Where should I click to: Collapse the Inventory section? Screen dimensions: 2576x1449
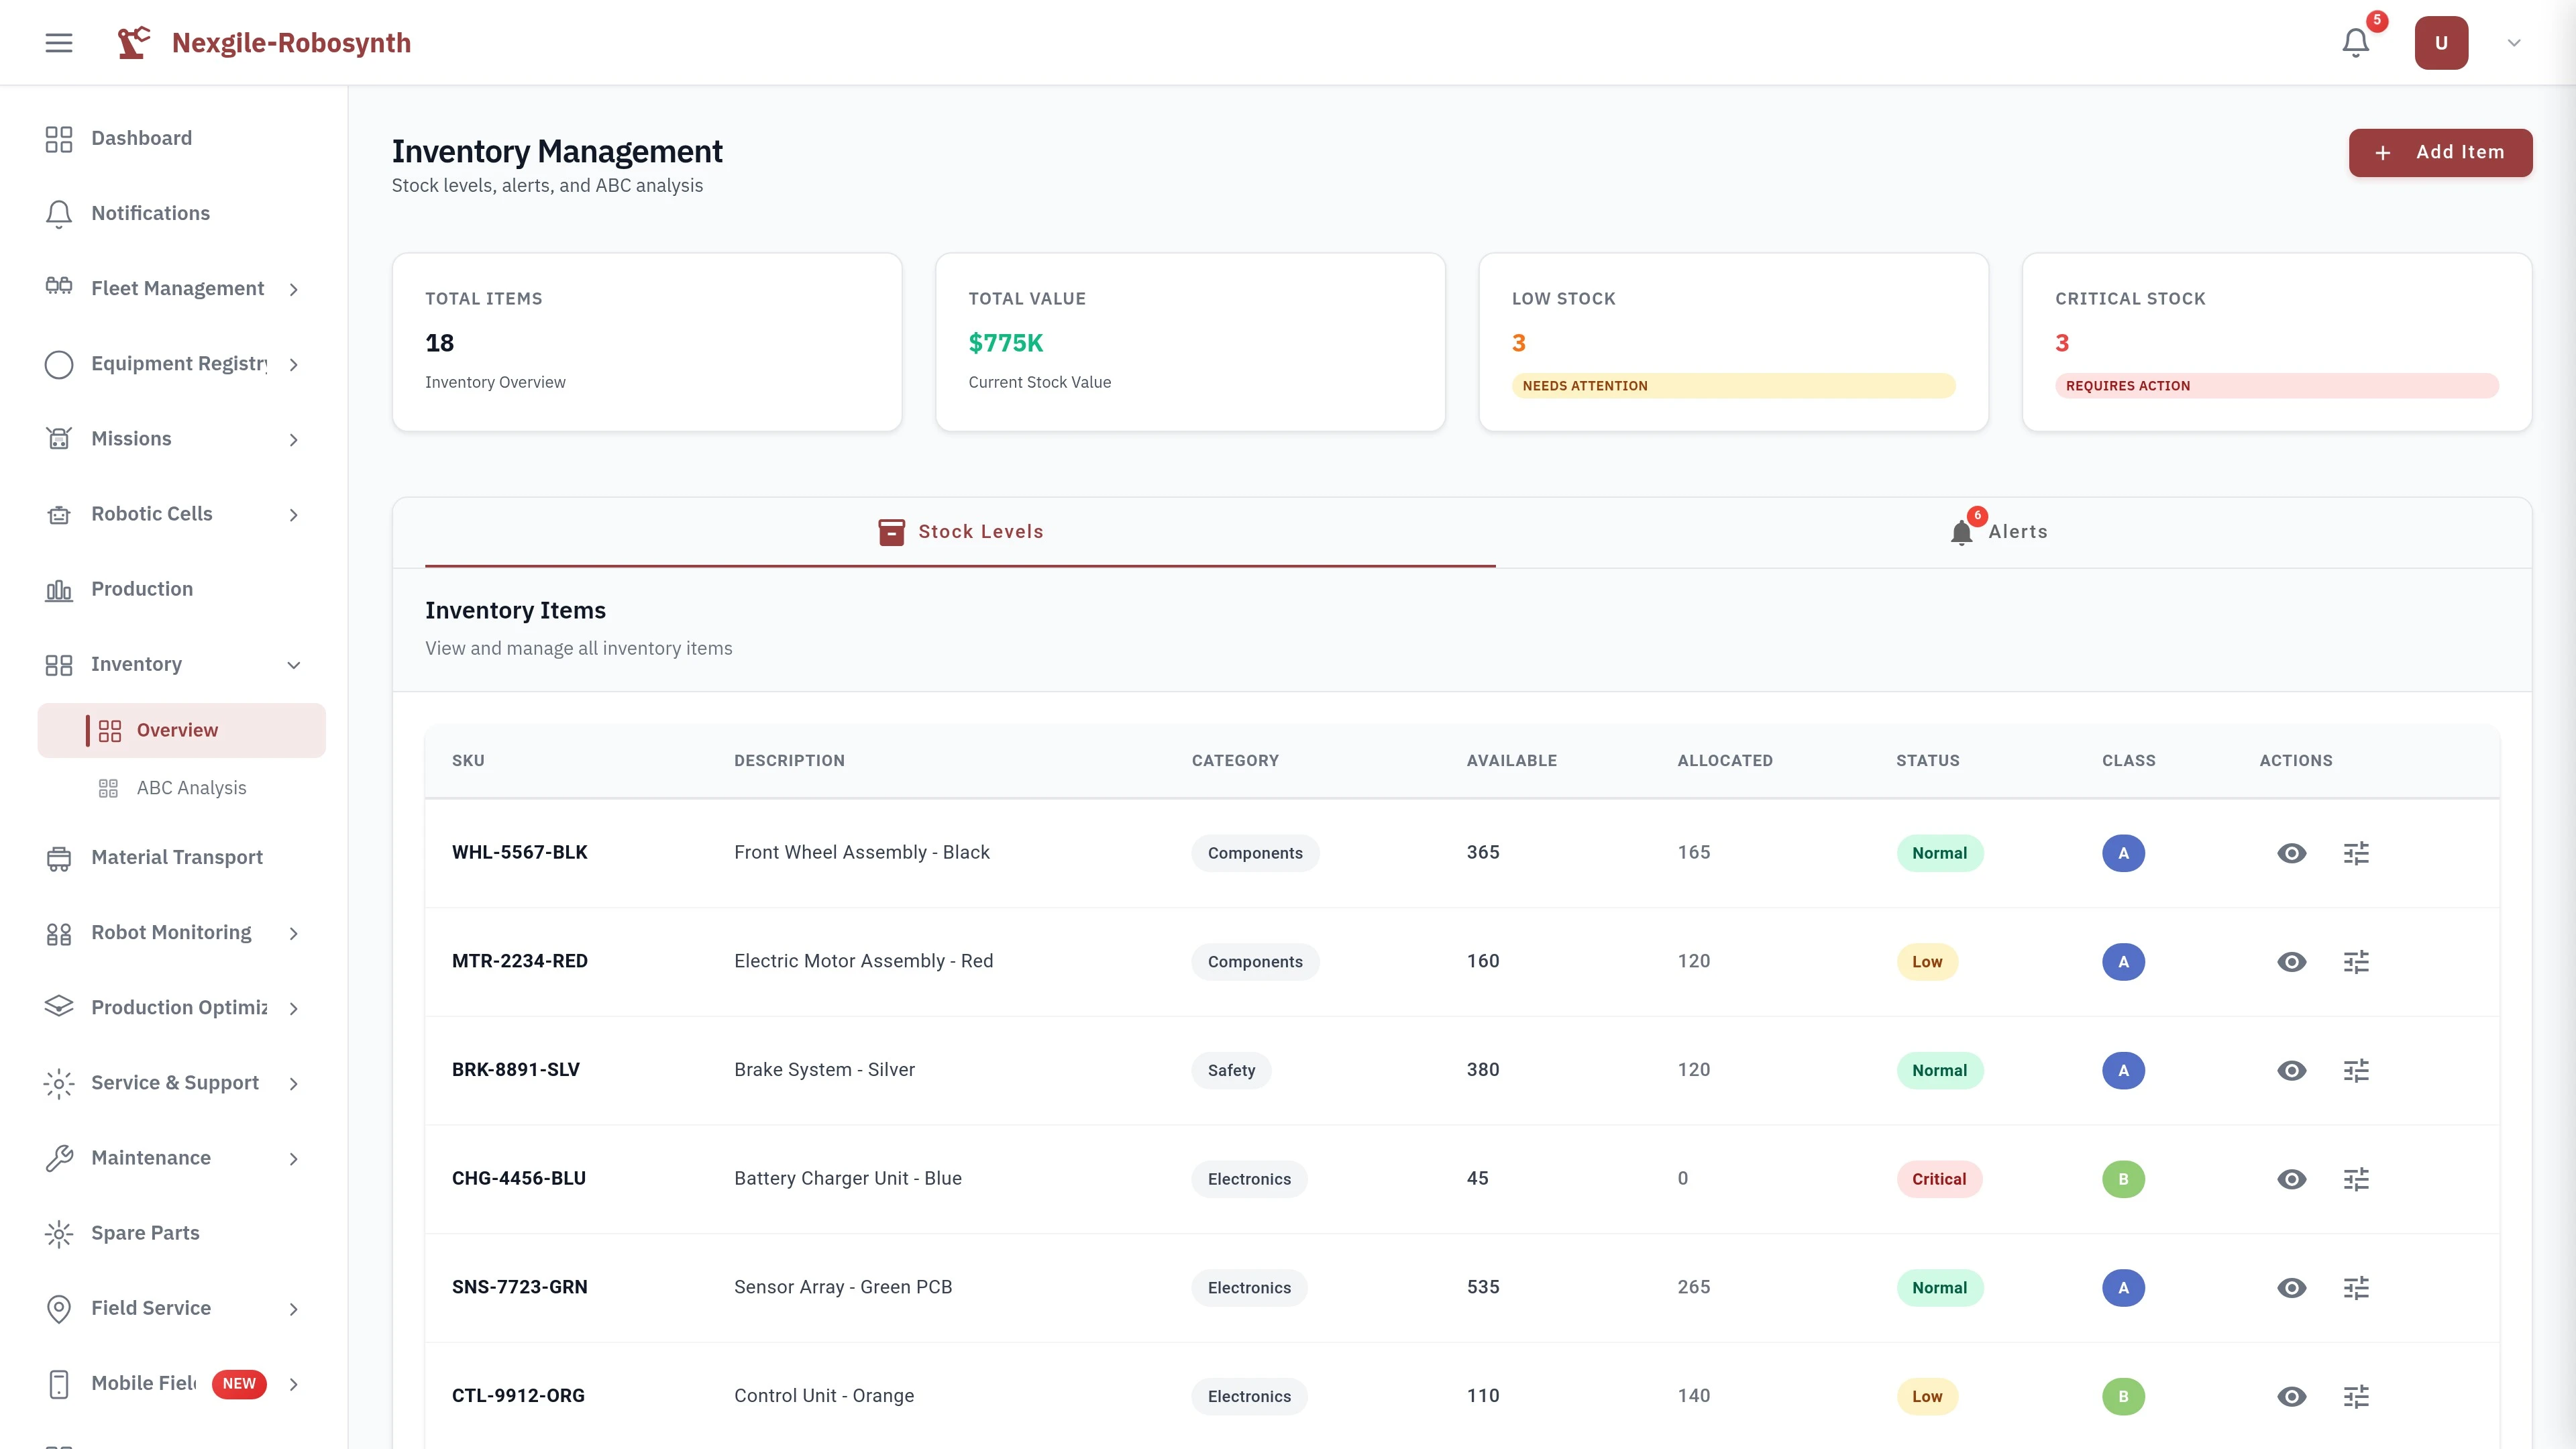[x=293, y=664]
